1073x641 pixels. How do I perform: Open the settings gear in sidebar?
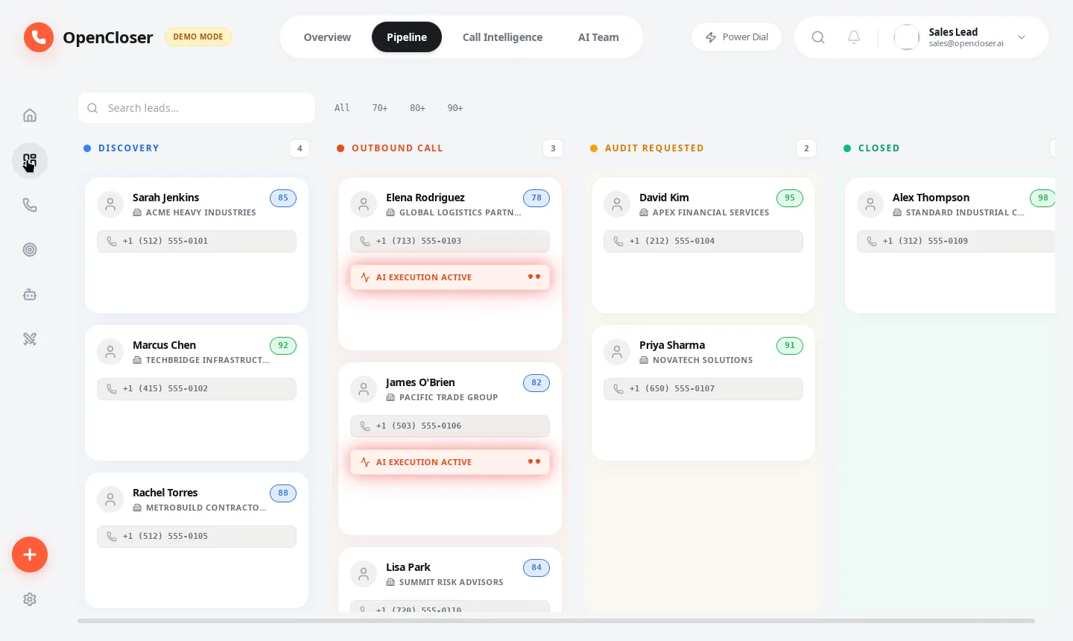30,599
